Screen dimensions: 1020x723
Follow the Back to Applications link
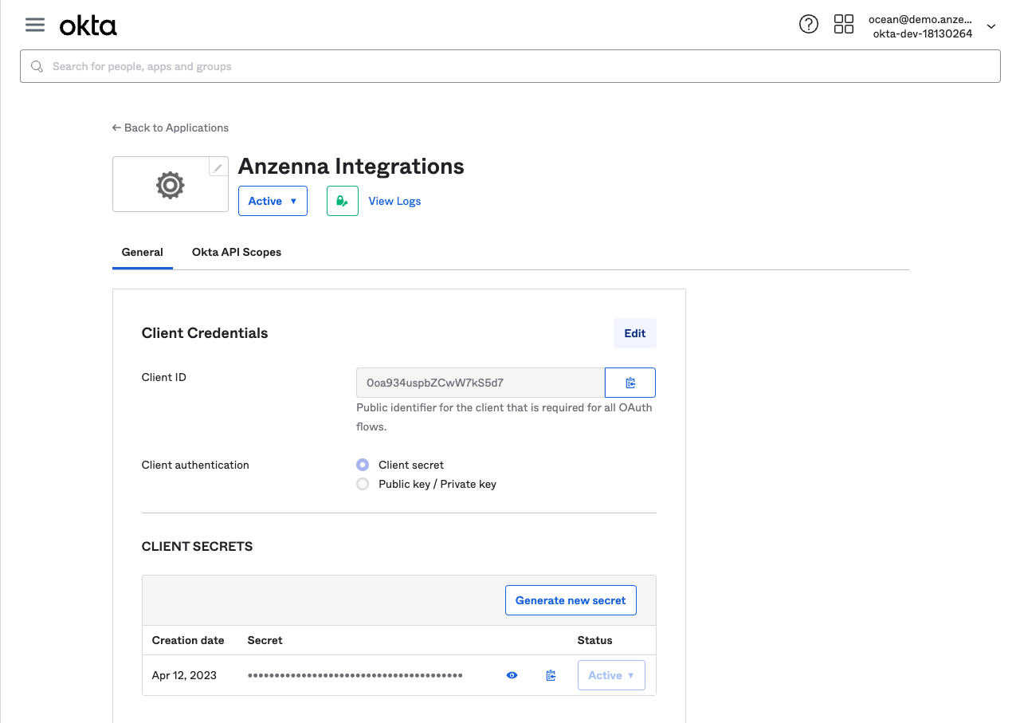click(171, 128)
